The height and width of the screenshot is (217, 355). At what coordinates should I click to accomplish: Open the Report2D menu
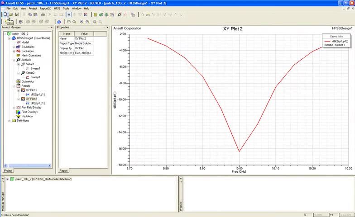tap(45, 9)
